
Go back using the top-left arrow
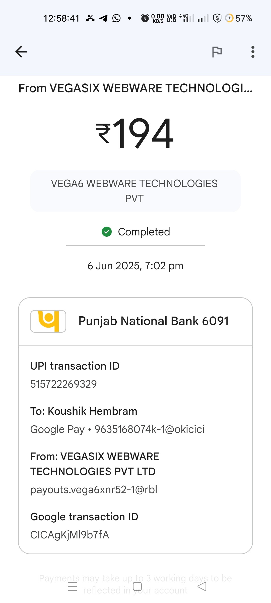[x=21, y=52]
